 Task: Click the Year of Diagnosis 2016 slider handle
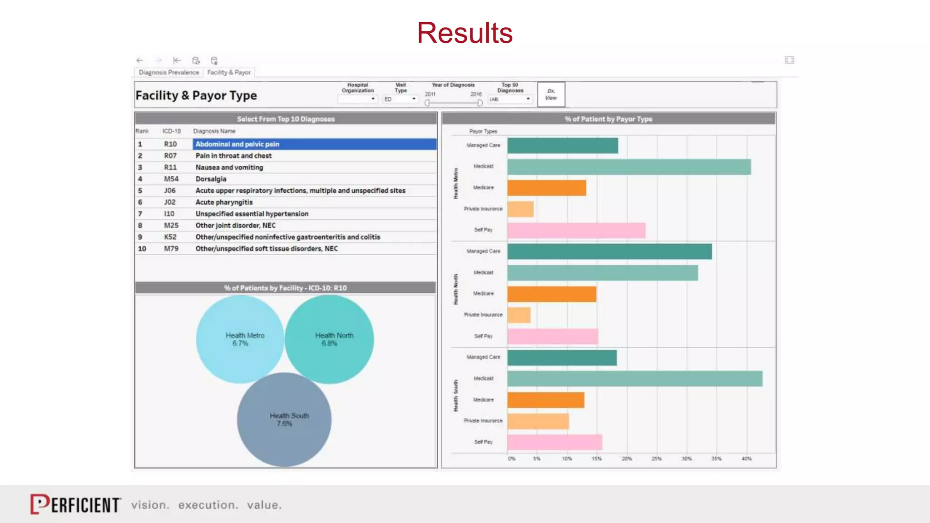(480, 103)
